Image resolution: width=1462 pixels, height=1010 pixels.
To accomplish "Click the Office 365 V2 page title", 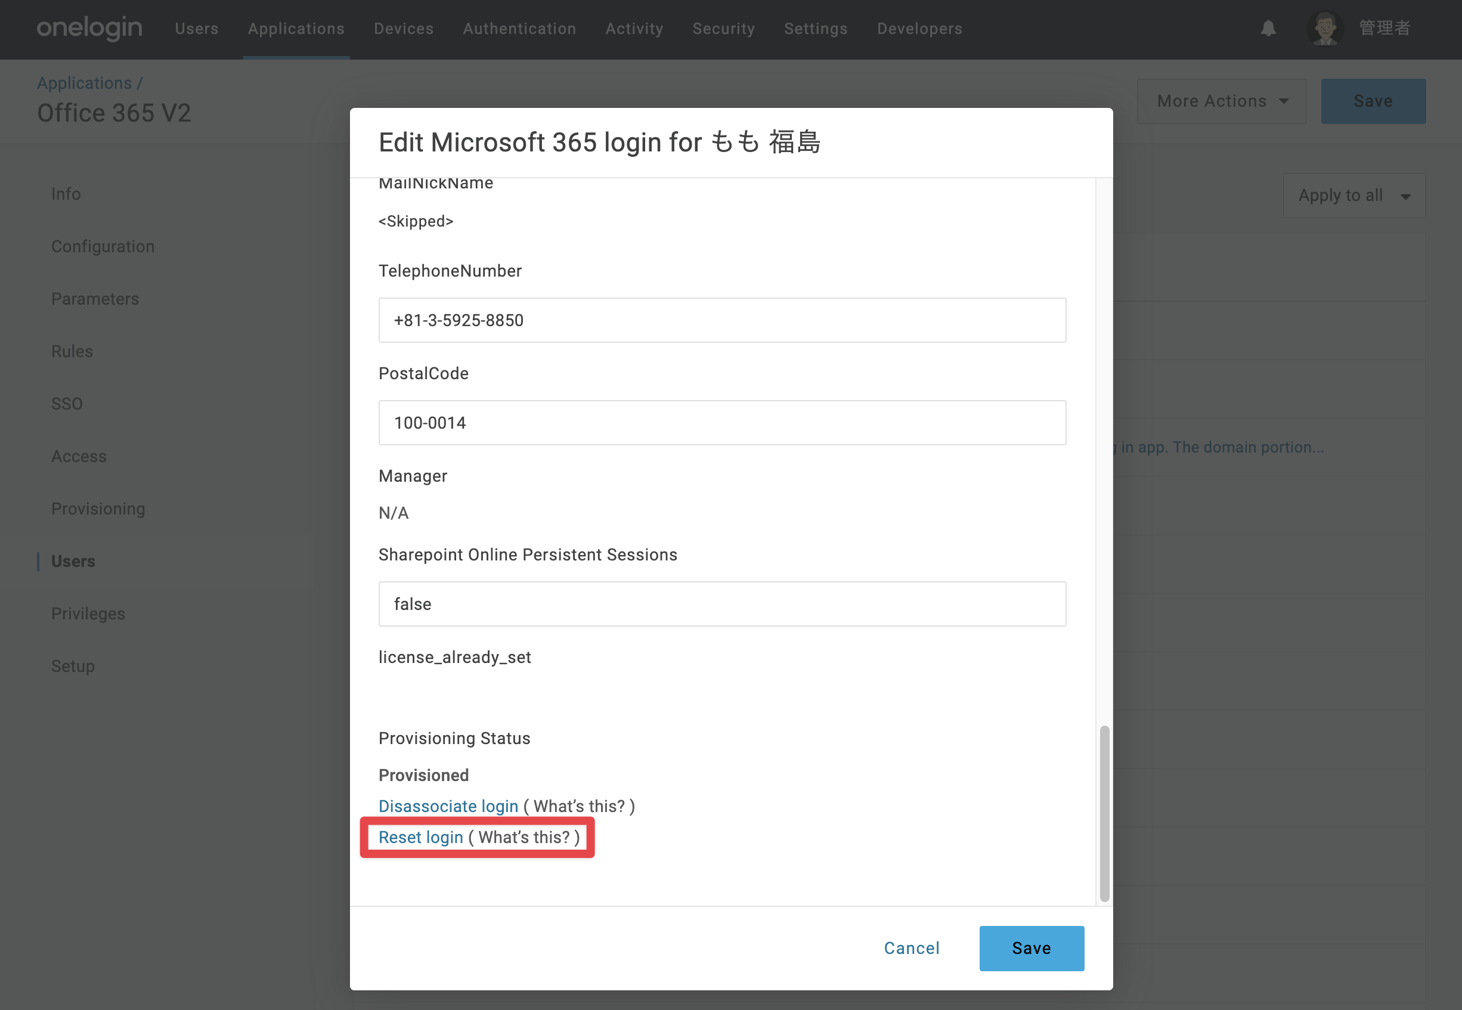I will coord(114,113).
